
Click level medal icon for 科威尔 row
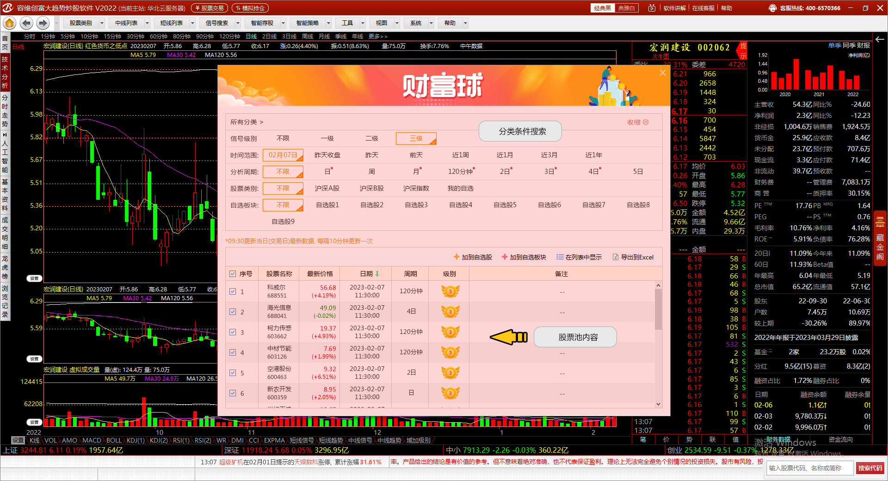click(x=450, y=291)
